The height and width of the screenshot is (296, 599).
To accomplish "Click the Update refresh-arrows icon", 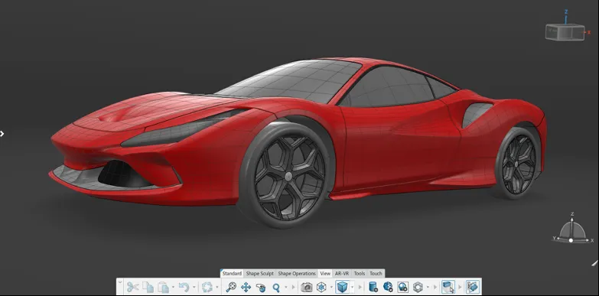I will coord(207,287).
